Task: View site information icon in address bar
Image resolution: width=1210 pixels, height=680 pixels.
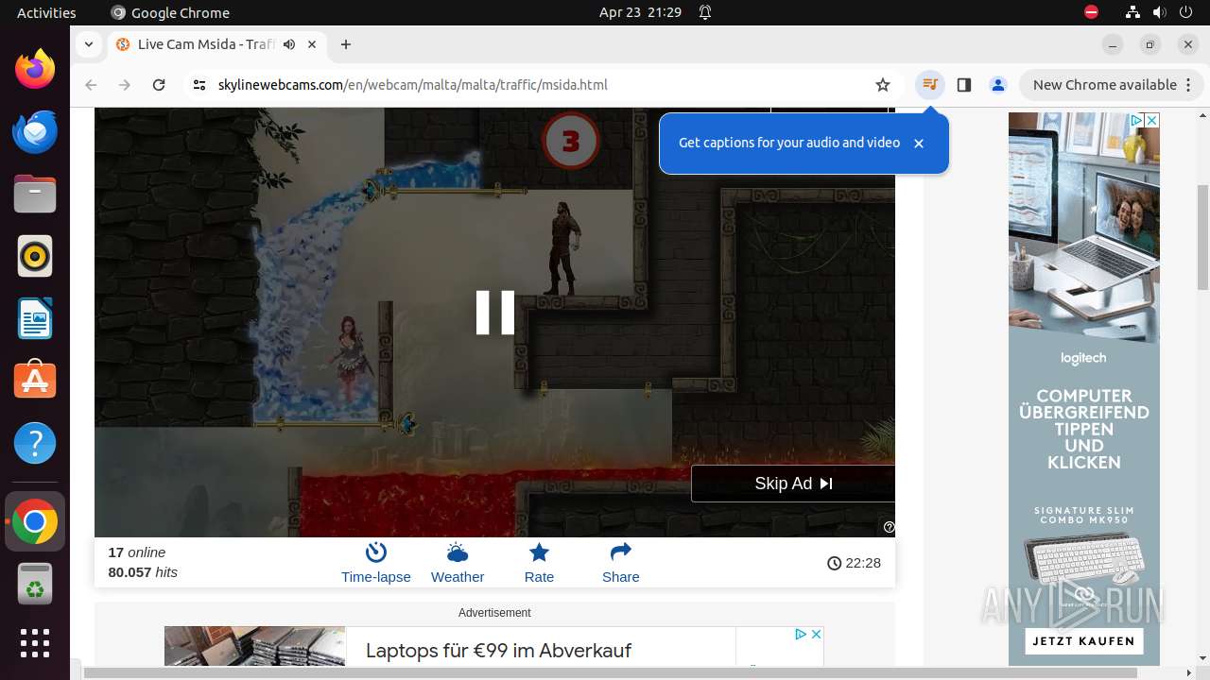Action: pos(199,85)
